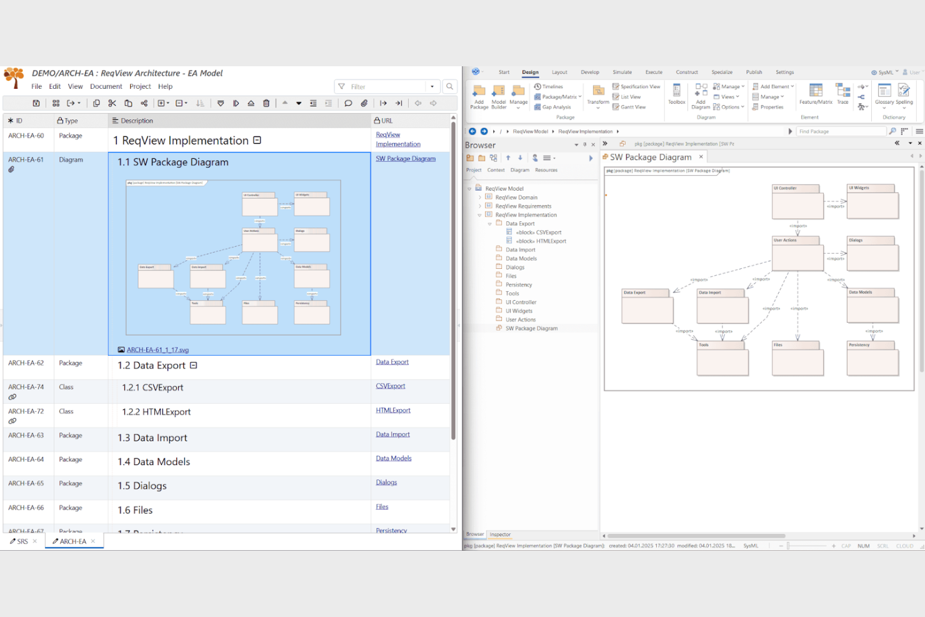This screenshot has width=925, height=617.
Task: Open the SW Package Diagram URL link
Action: 406,159
